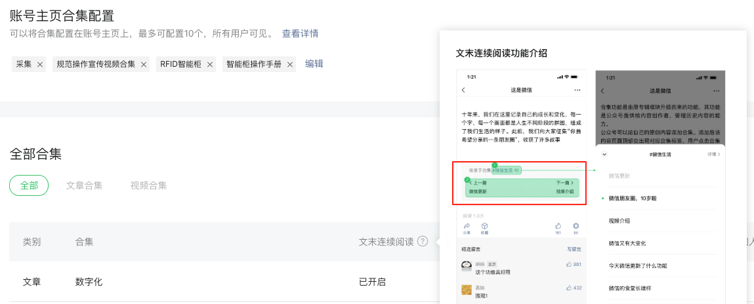Viewport: 754px width, 304px height.
Task: Collapse #微信生活 sheet with chevron
Action: tap(605, 155)
